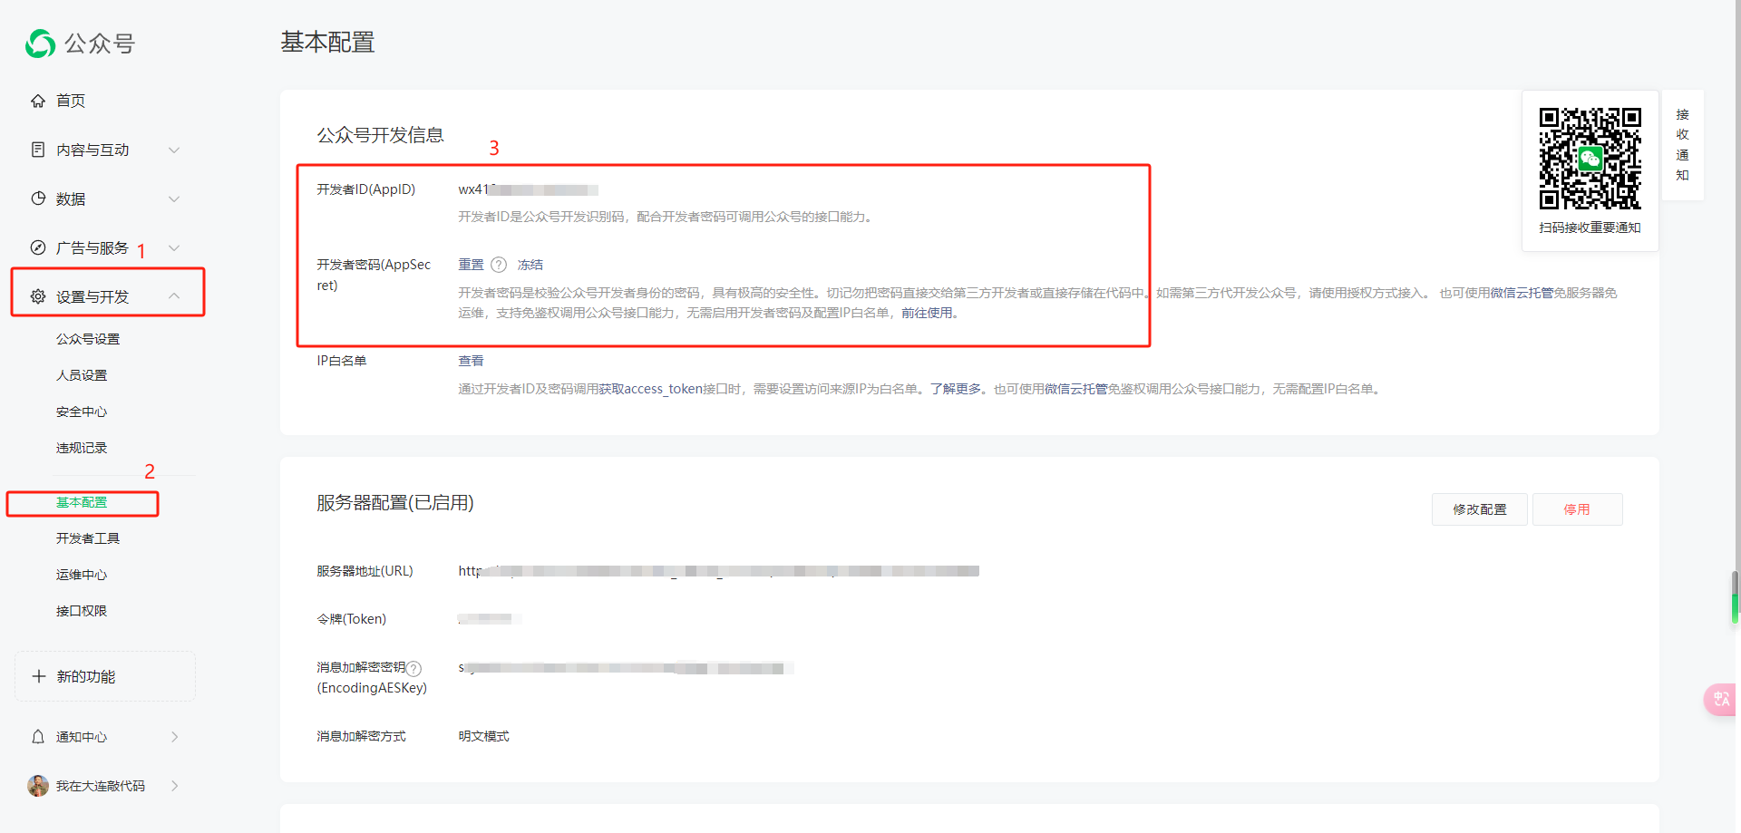Viewport: 1741px width, 833px height.
Task: Open 公众号设置 in the sidebar
Action: [x=88, y=339]
